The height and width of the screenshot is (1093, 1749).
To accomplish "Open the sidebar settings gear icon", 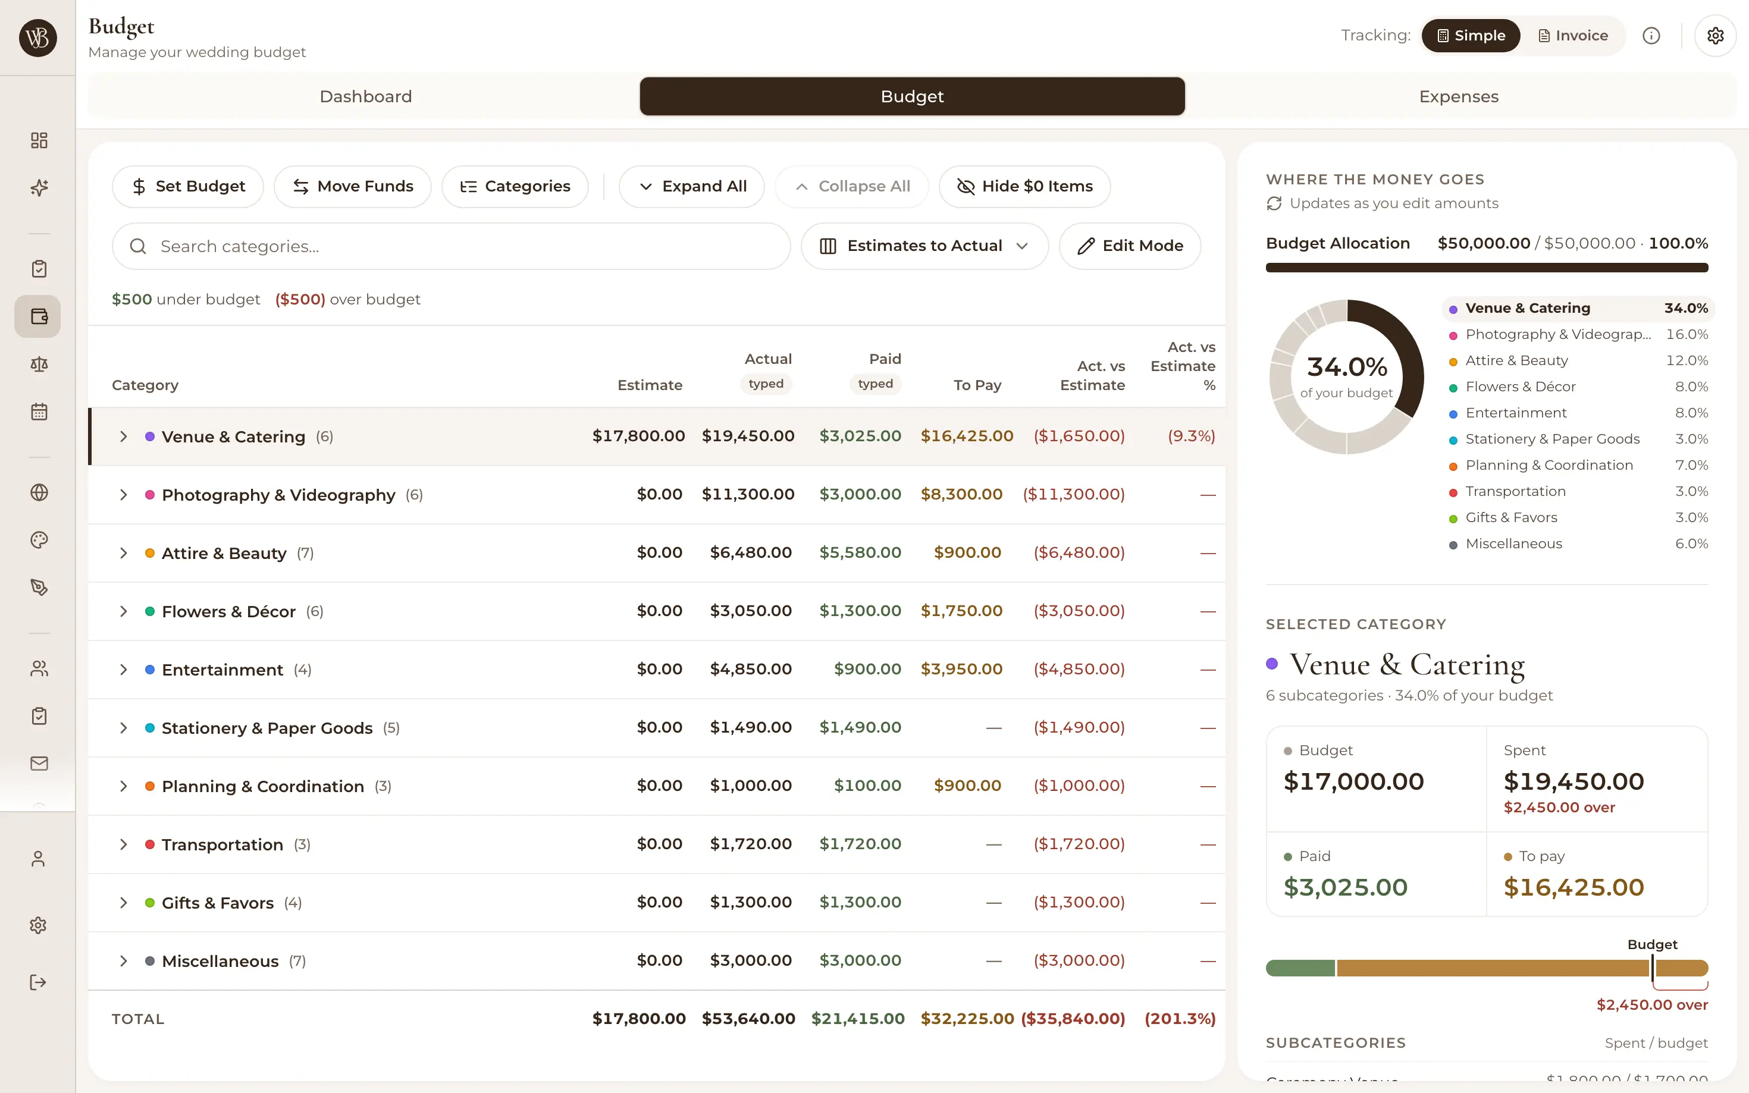I will point(38,925).
